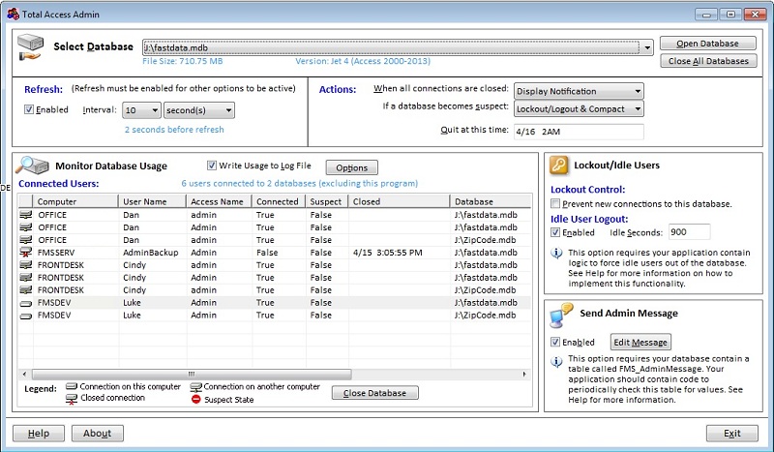Open the Select Database path dropdown
The height and width of the screenshot is (452, 774).
pyautogui.click(x=647, y=48)
